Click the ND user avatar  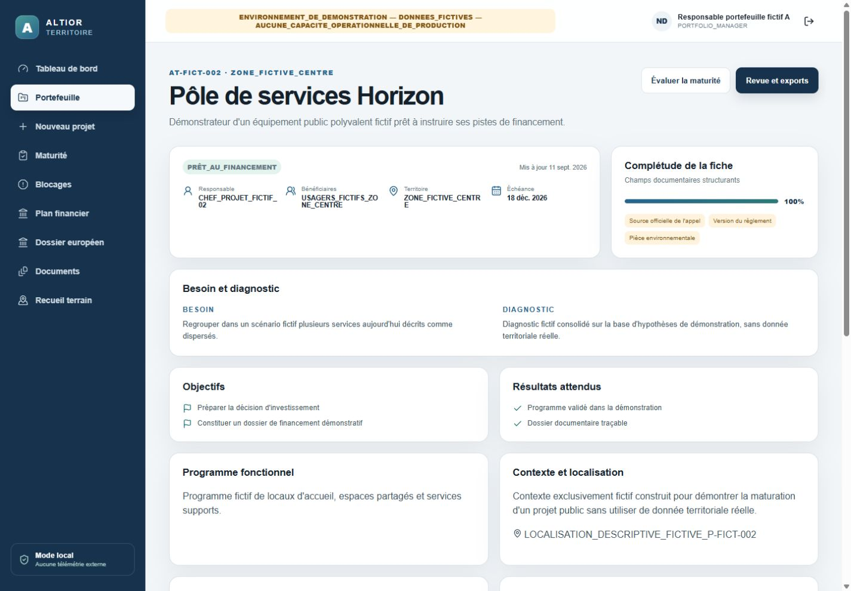click(662, 21)
